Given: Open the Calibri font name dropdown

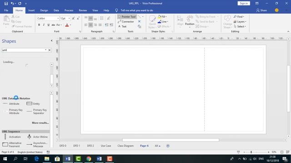Looking at the screenshot, I should (58, 19).
